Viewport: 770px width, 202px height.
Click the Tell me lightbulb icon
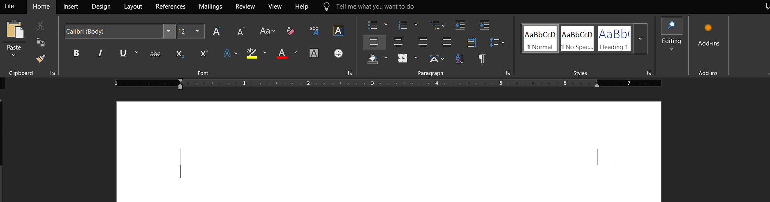click(x=326, y=7)
